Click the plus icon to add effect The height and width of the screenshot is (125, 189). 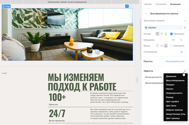[185, 71]
